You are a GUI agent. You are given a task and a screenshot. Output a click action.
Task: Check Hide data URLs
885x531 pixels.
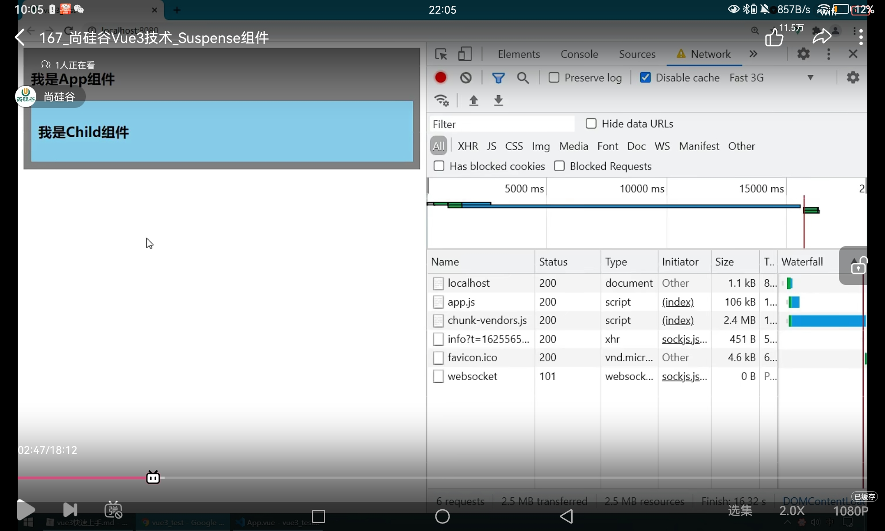point(591,123)
